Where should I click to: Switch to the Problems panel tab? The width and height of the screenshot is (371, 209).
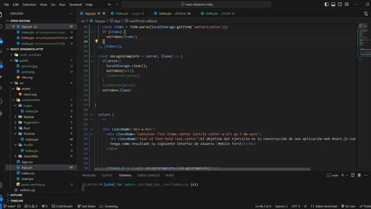pos(89,175)
